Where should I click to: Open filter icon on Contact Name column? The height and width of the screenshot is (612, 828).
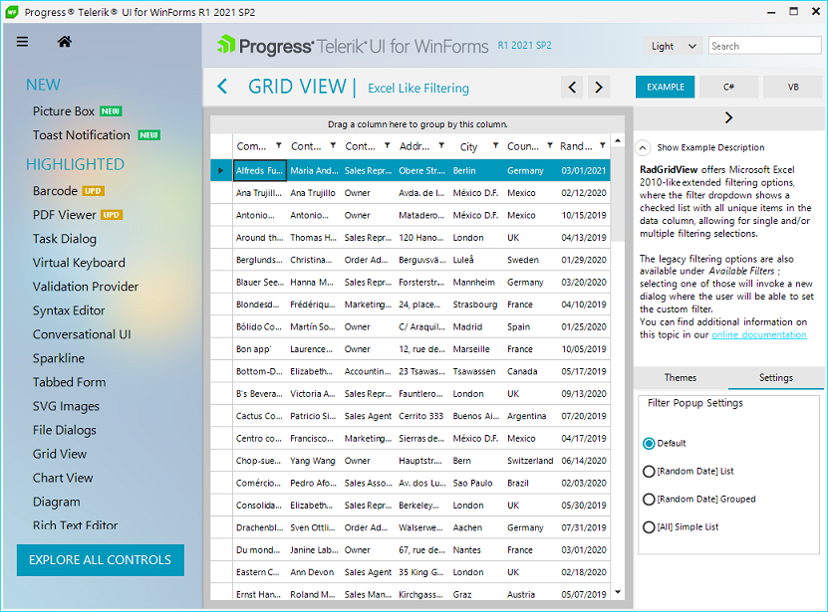pyautogui.click(x=333, y=145)
